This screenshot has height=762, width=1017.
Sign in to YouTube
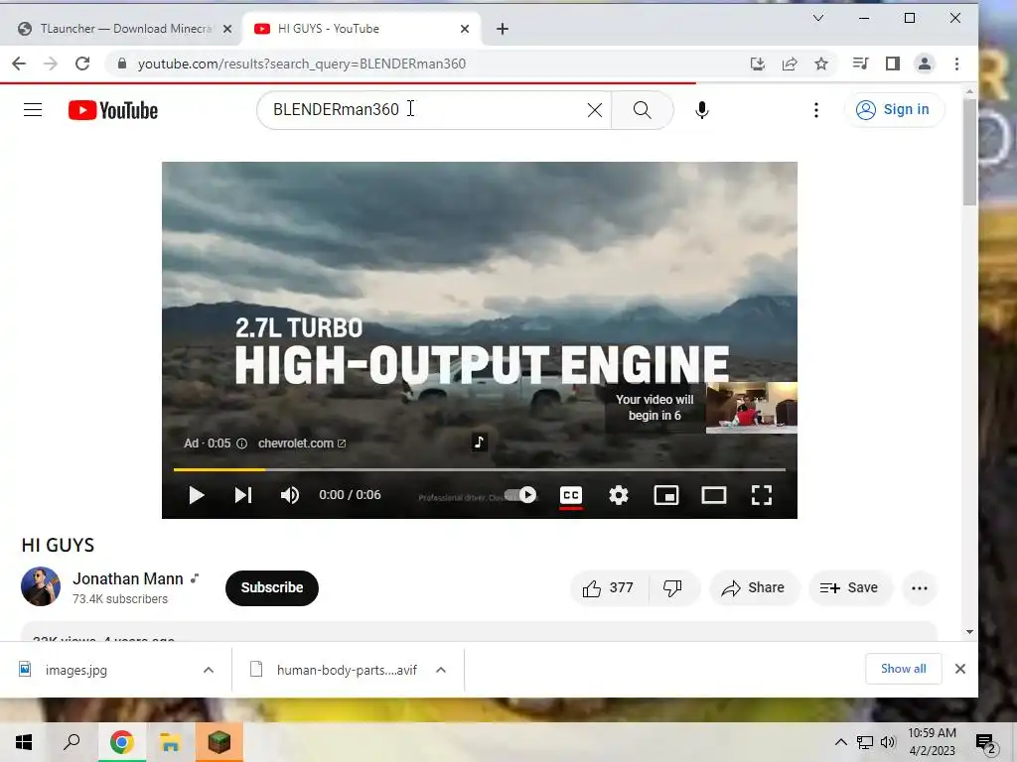click(894, 109)
